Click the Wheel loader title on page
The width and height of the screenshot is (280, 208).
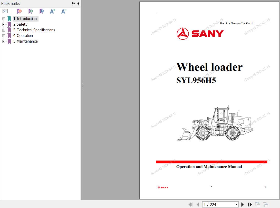coord(209,67)
